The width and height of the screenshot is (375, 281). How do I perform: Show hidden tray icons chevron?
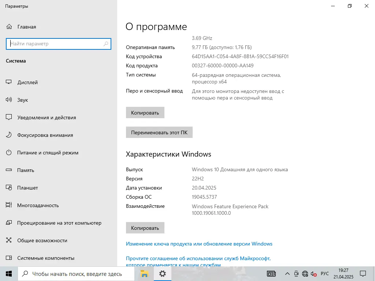(287, 274)
